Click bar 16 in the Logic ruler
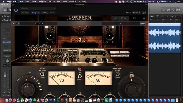The image size is (183, 103). pyautogui.click(x=170, y=19)
